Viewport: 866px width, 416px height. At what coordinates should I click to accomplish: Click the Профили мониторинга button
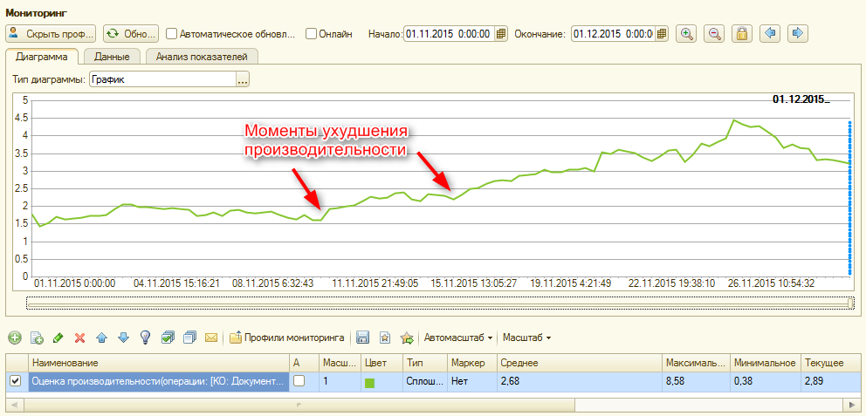point(287,338)
